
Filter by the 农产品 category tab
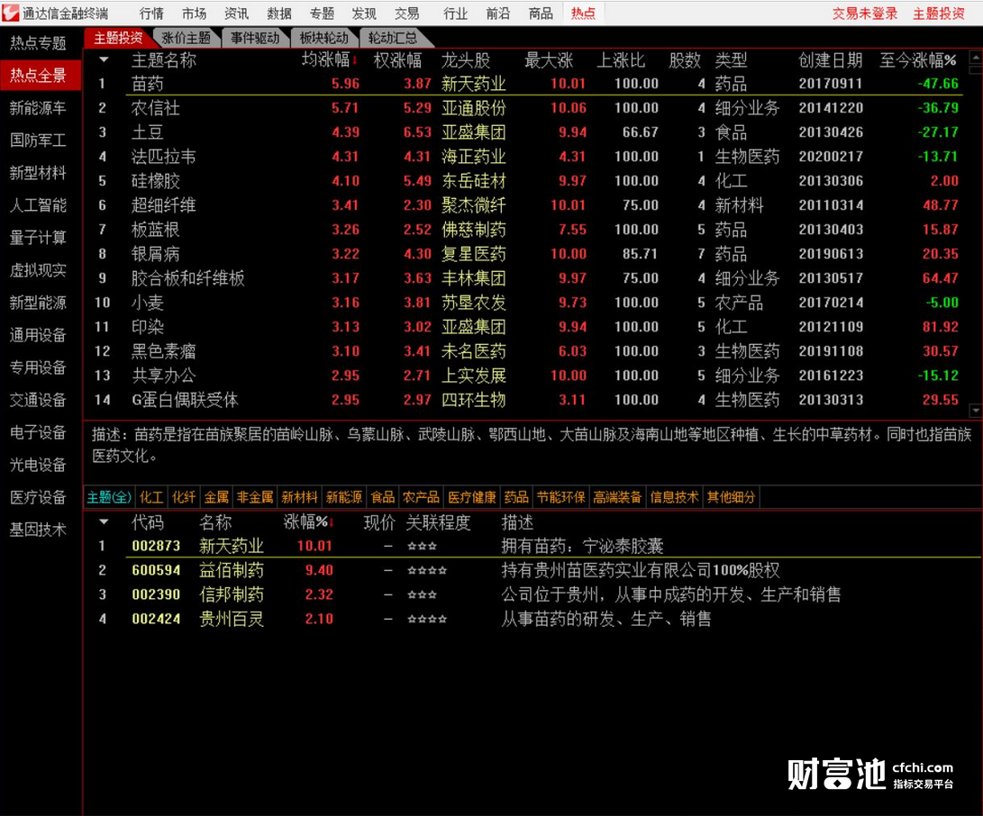(421, 498)
